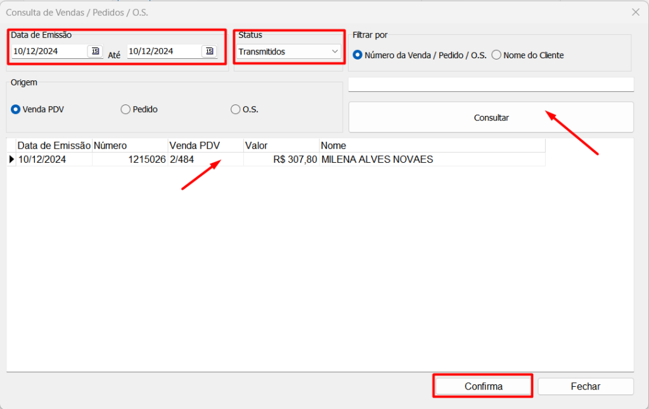Select the Pedido origin option
The width and height of the screenshot is (649, 409).
[x=125, y=110]
